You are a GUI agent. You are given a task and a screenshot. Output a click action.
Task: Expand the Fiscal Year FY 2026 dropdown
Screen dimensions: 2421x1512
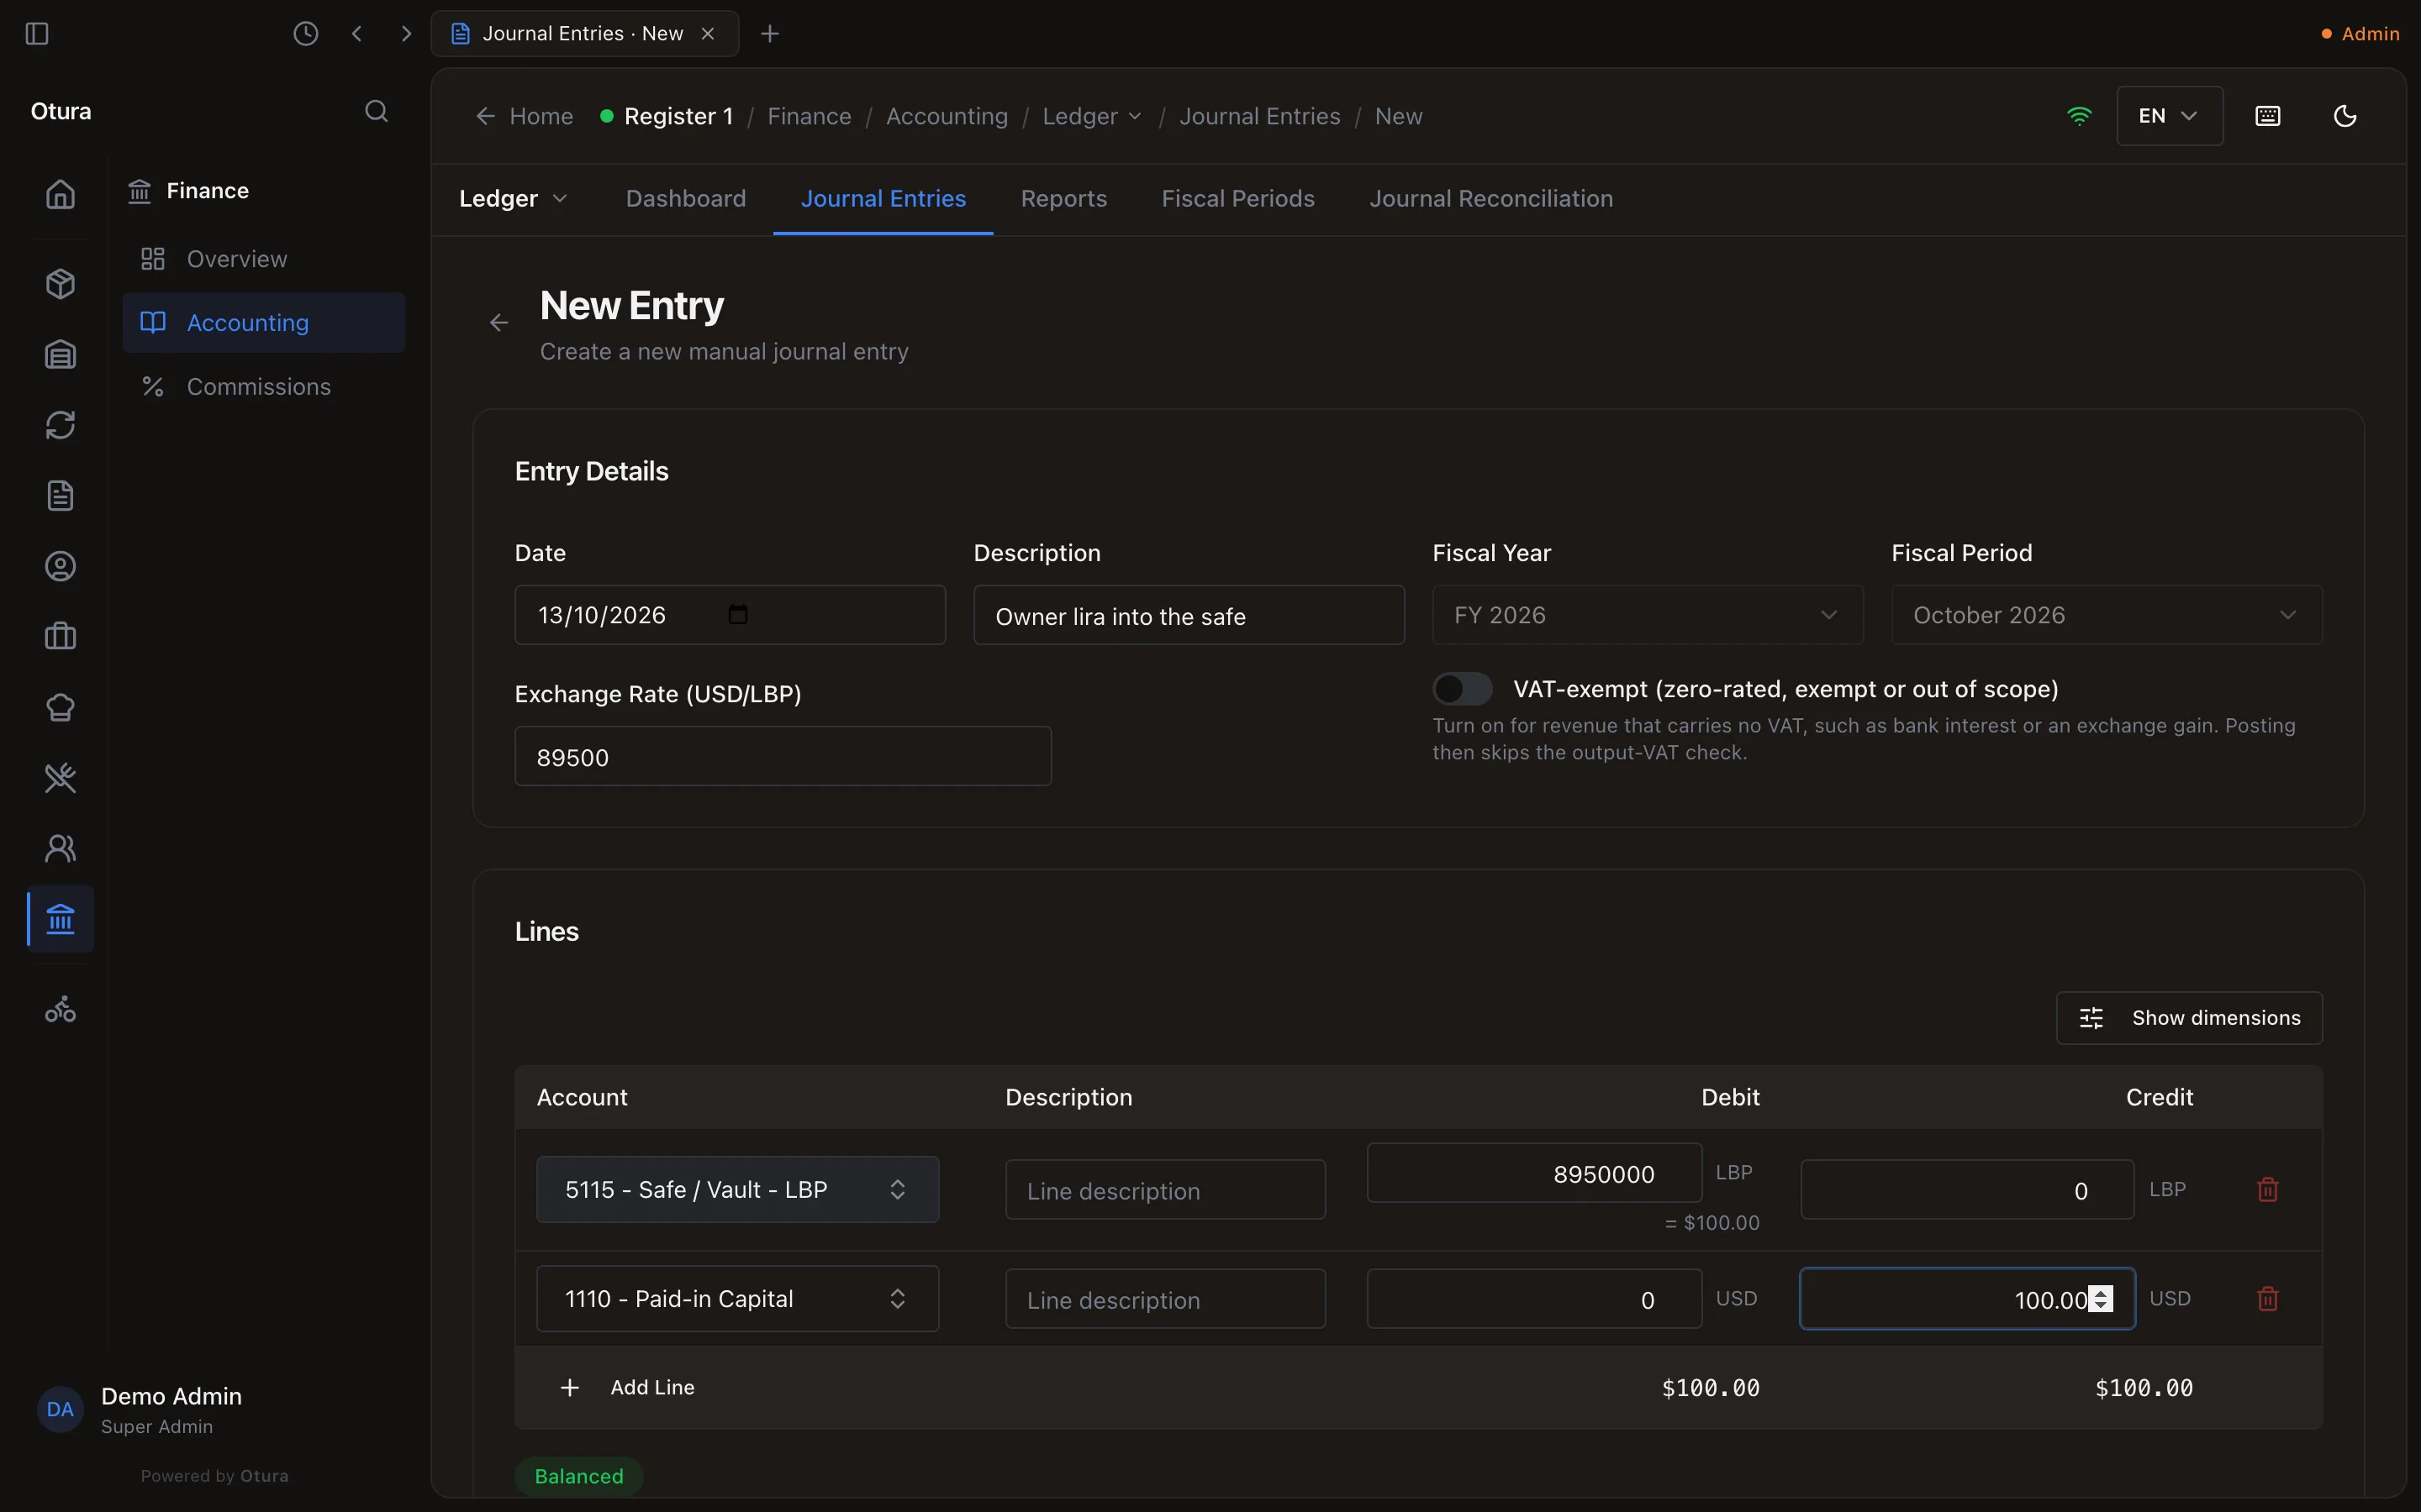click(1647, 615)
